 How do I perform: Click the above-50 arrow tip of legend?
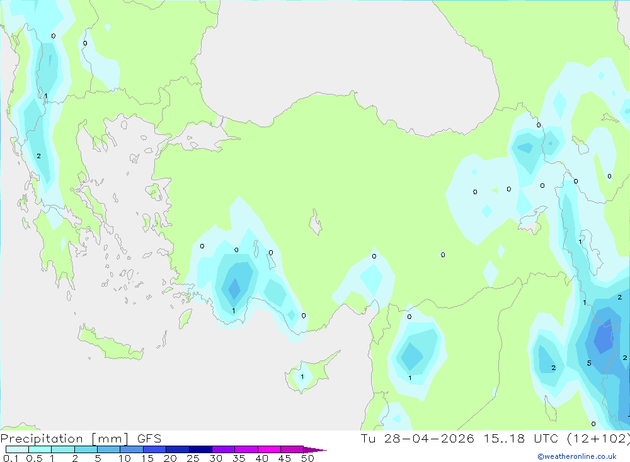314,450
